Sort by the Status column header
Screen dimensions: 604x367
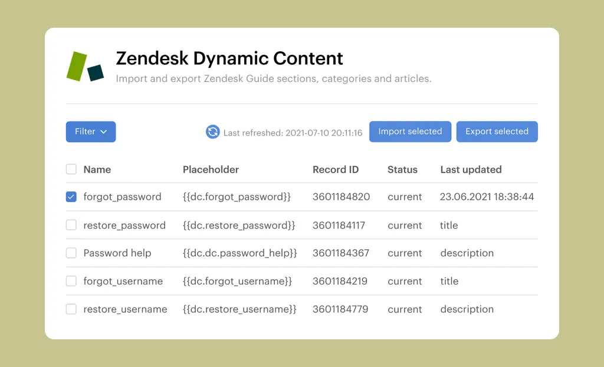click(x=402, y=170)
